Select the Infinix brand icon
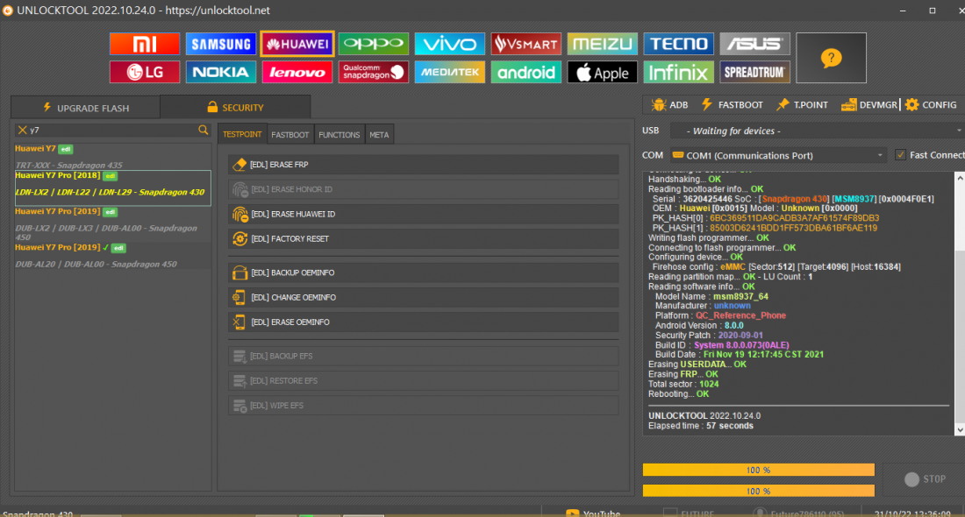Screen dimensions: 965x517 (x=679, y=72)
